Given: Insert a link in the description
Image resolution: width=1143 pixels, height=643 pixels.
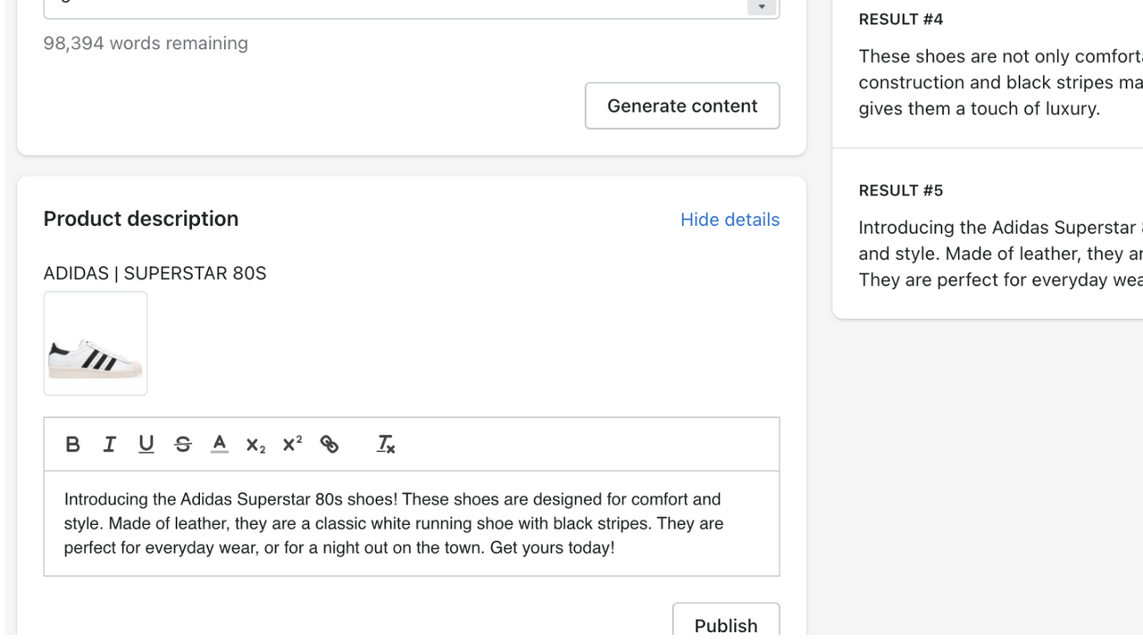Looking at the screenshot, I should (x=330, y=444).
